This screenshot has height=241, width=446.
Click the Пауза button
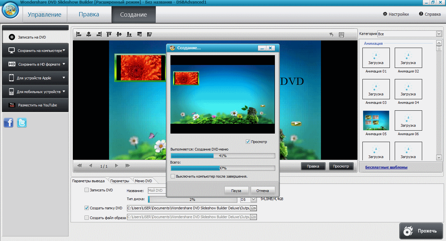click(x=236, y=191)
